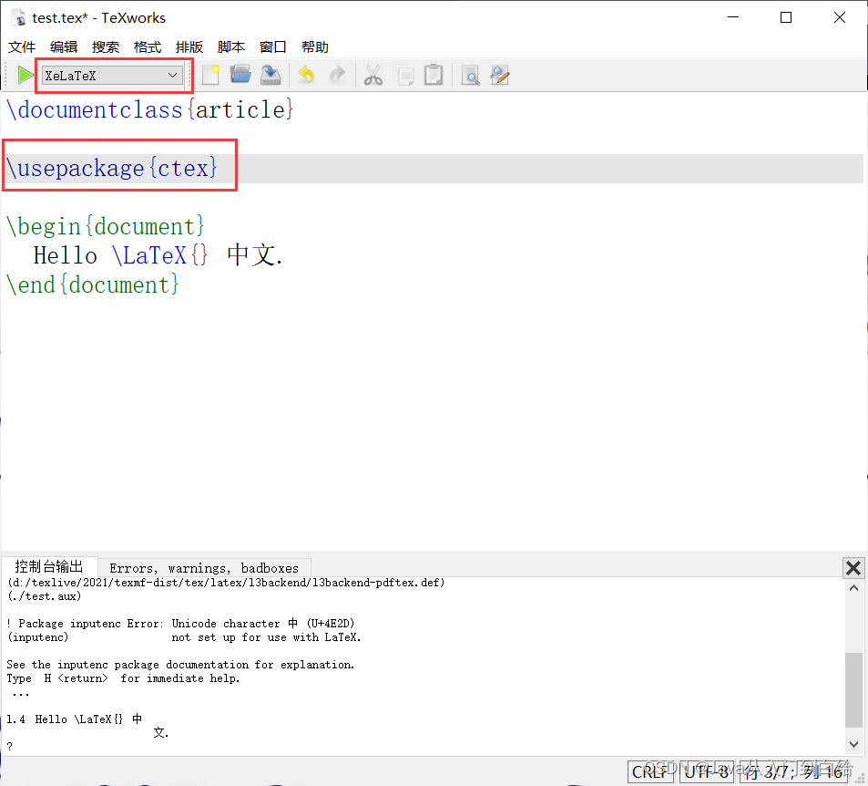Click on \end{document} line
Image resolution: width=868 pixels, height=786 pixels.
[x=93, y=284]
